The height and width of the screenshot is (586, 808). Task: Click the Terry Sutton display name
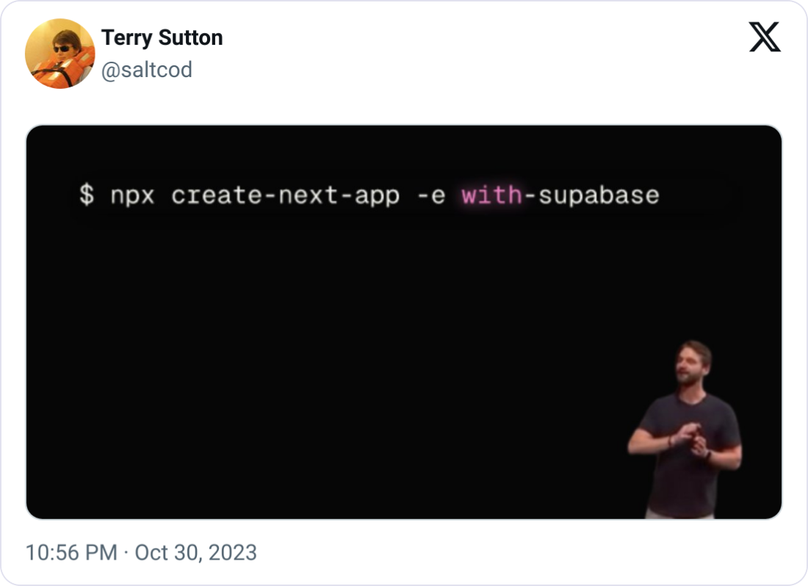pyautogui.click(x=162, y=37)
